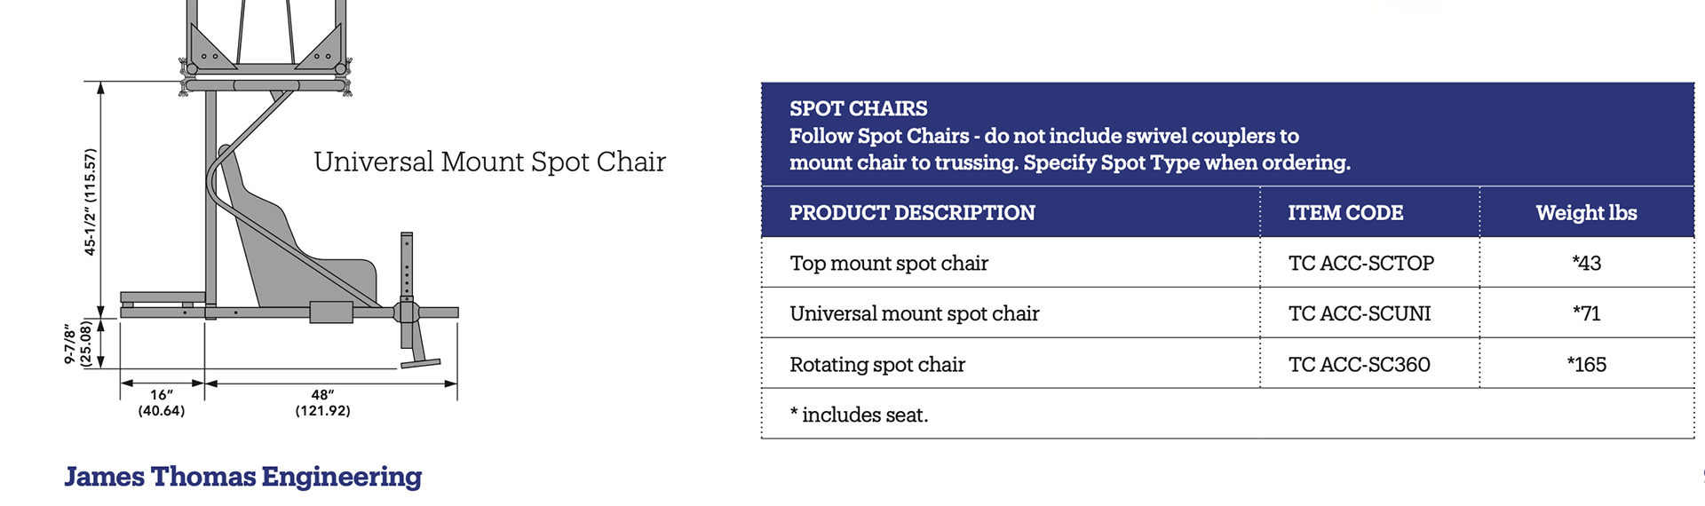Click the *71 weight value
Image resolution: width=1705 pixels, height=506 pixels.
(1586, 313)
